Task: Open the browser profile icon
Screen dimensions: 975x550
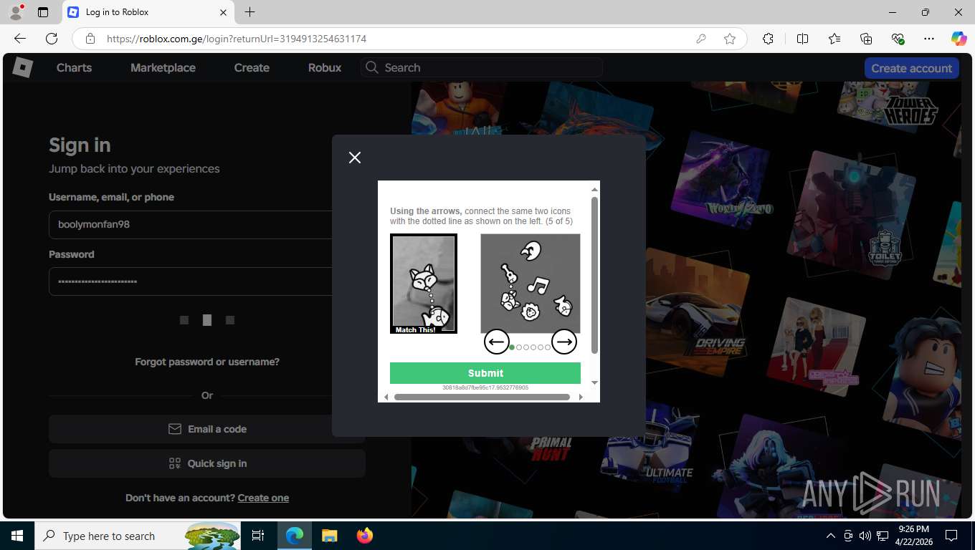Action: click(x=16, y=12)
